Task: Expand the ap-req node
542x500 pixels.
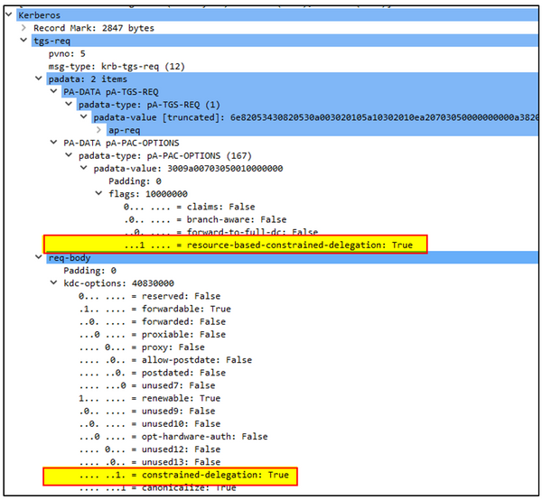Action: click(99, 130)
